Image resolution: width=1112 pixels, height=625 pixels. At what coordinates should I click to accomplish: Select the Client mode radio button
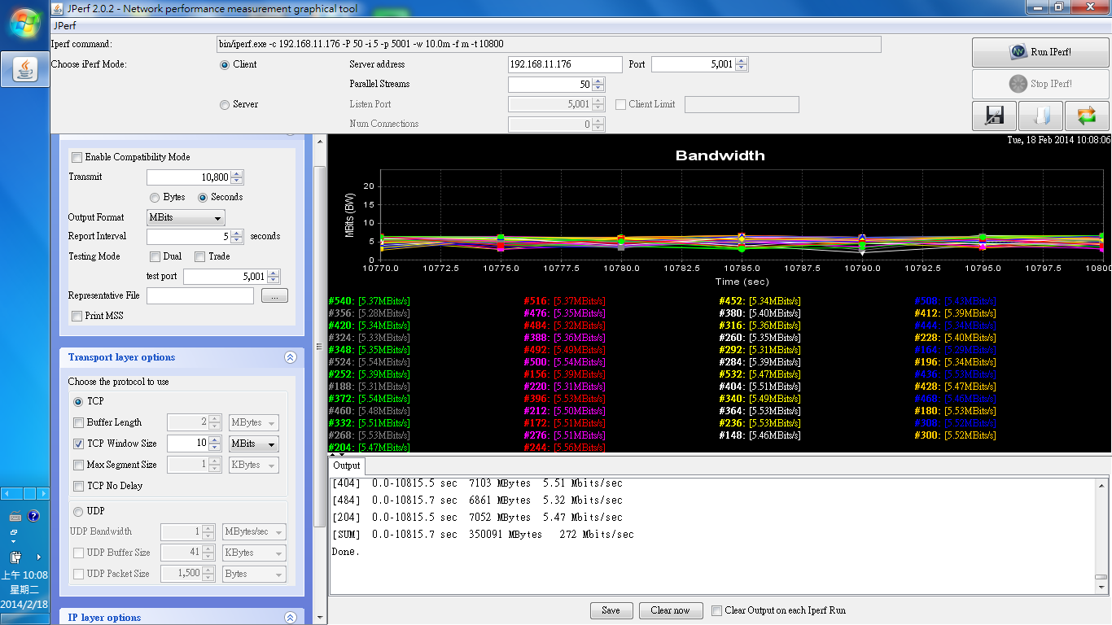225,64
